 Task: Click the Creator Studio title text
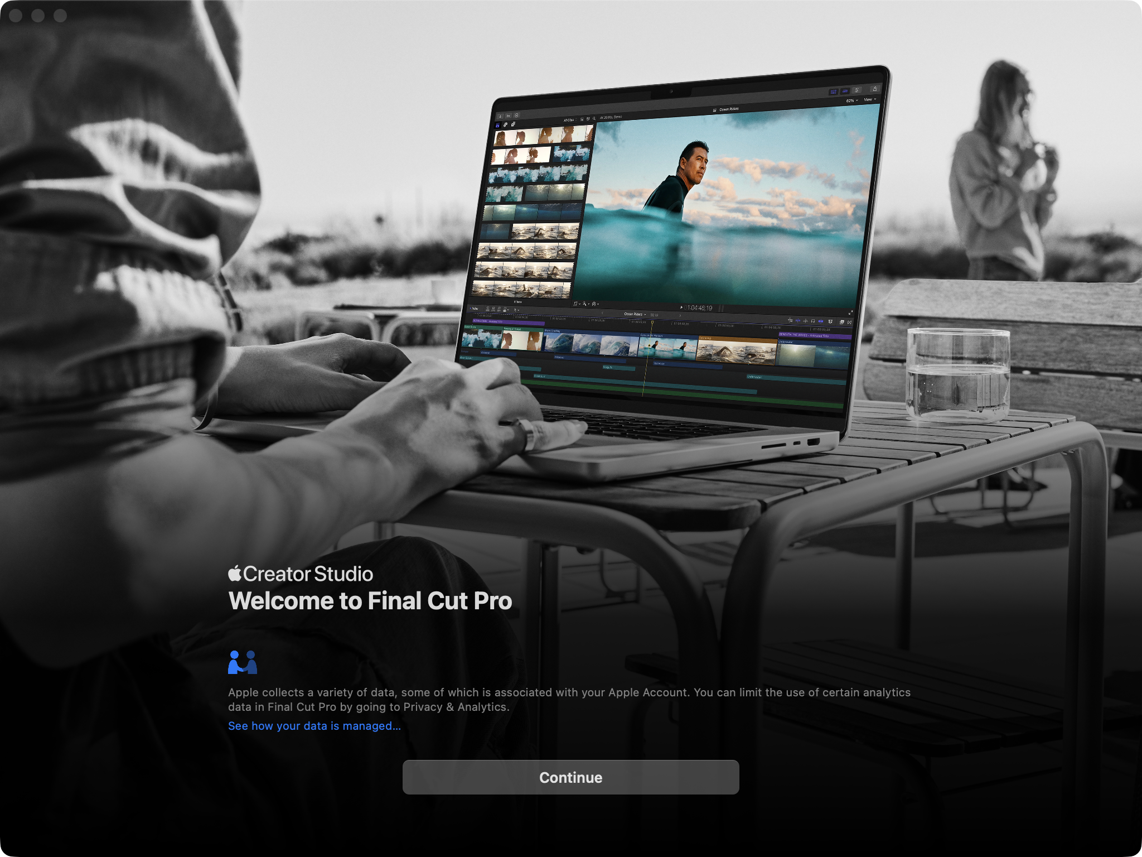click(308, 574)
